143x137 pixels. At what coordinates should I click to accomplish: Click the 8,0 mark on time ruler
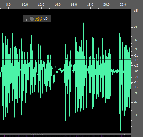8,5
